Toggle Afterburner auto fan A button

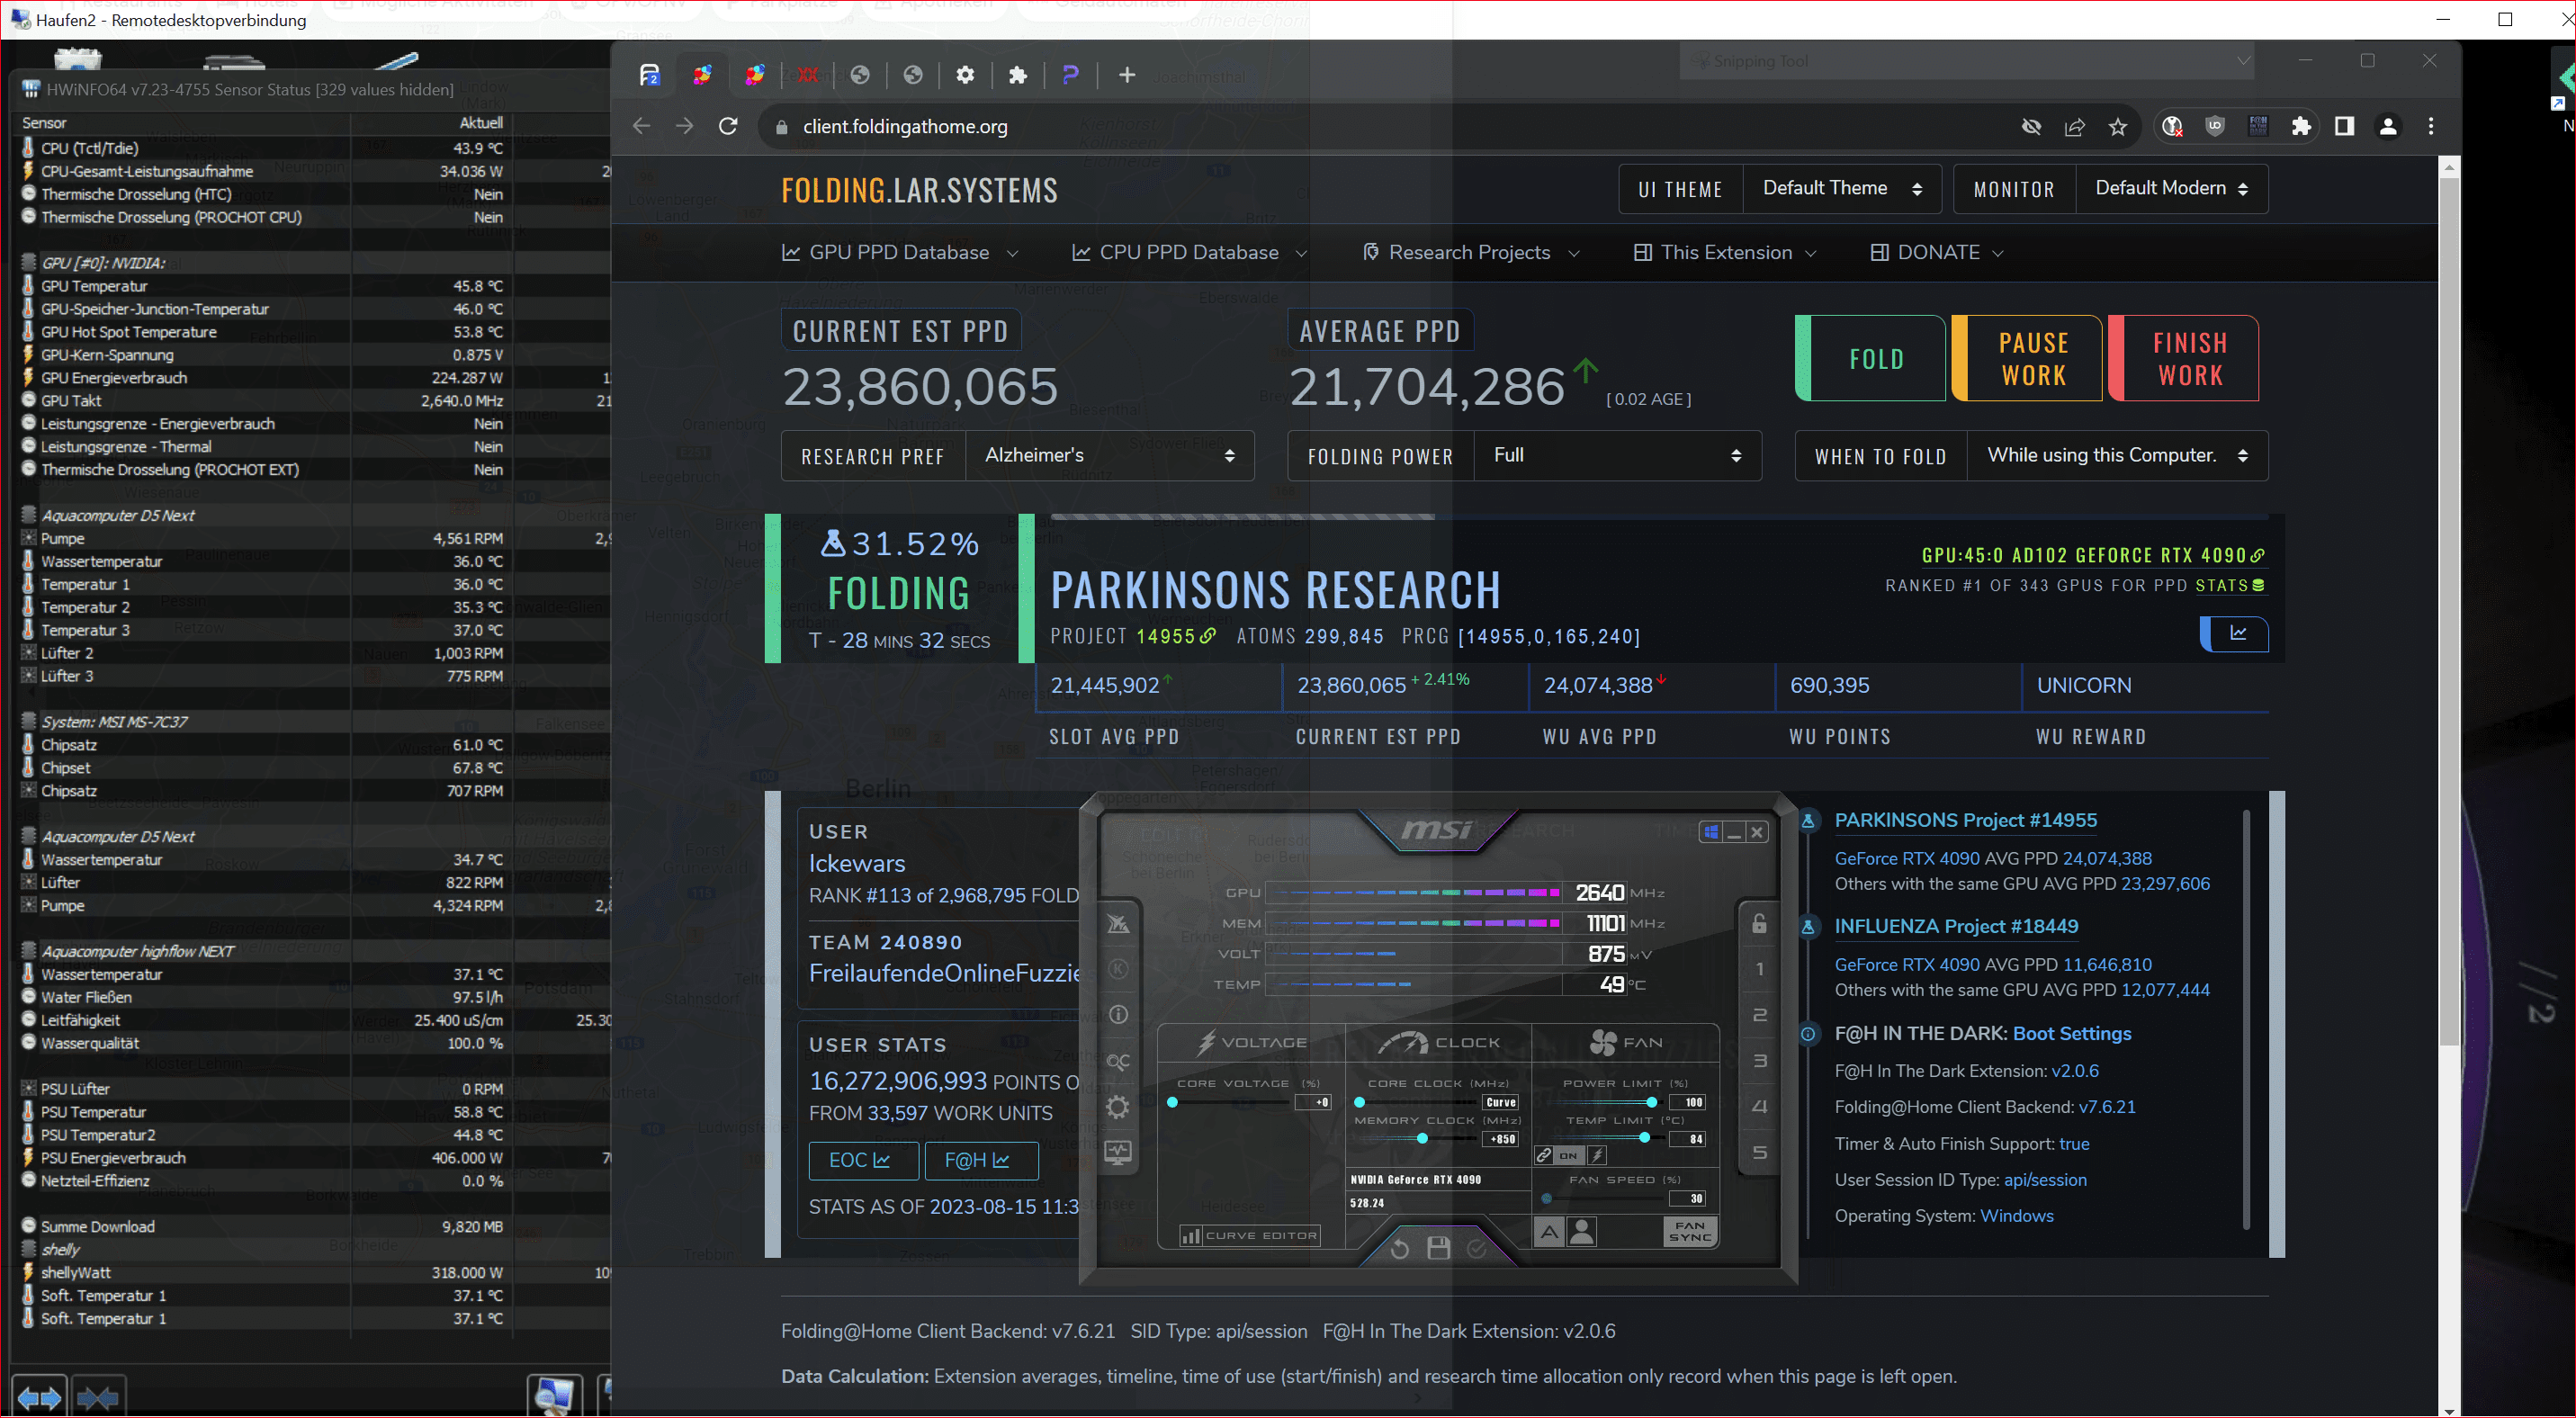1548,1231
